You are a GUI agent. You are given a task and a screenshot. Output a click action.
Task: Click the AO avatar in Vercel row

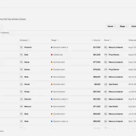(106, 84)
